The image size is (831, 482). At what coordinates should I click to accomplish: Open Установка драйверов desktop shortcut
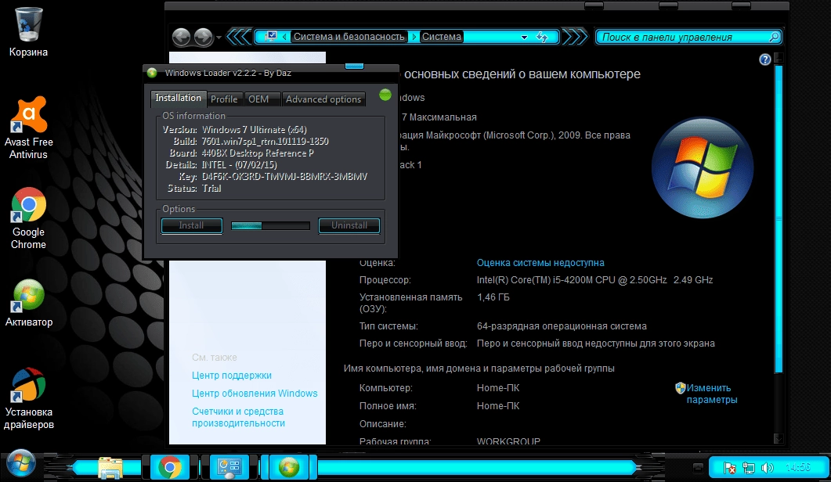(x=29, y=398)
